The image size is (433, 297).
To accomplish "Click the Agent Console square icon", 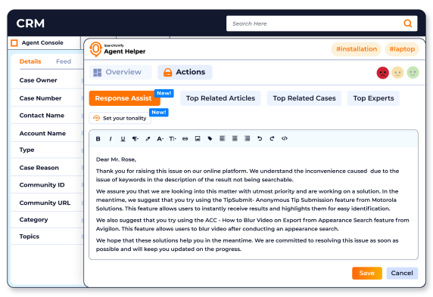I will coord(14,43).
